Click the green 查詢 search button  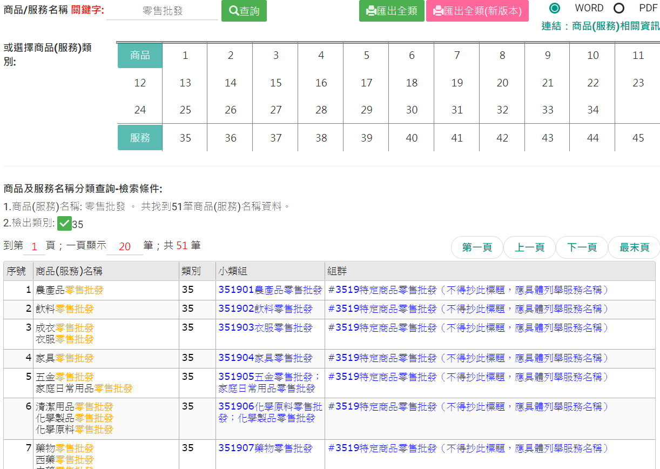[x=244, y=11]
